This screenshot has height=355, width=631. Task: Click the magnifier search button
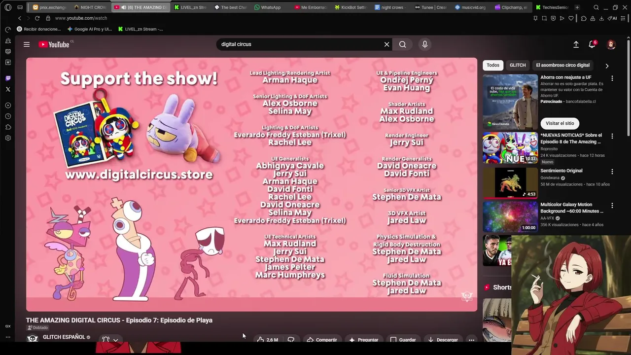tap(403, 44)
